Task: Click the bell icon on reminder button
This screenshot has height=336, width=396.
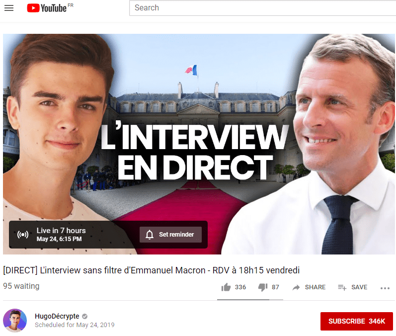Action: click(x=150, y=235)
